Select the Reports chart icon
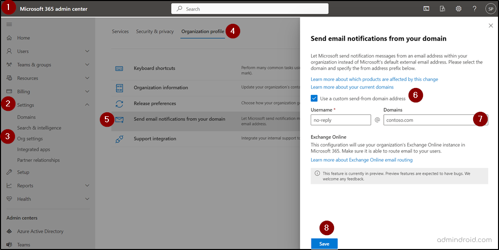Screen dimensions: 499x250 point(9,185)
